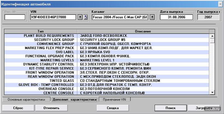Select FRONT WINDOW OPERATION row
224x114 pixels.
107,73
